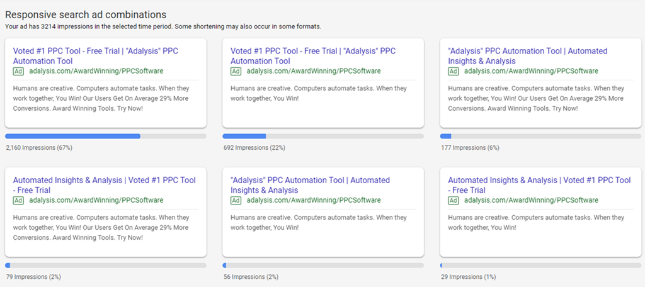The width and height of the screenshot is (645, 287).
Task: Visit the adalysis.com URL in the 56 impressions card
Action: point(314,201)
